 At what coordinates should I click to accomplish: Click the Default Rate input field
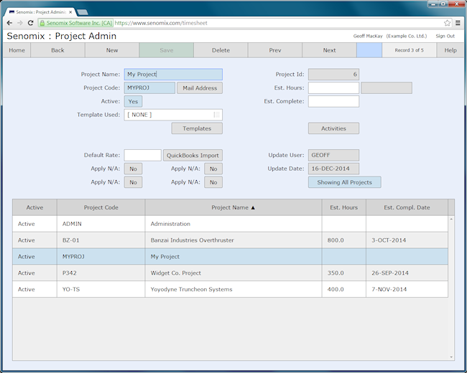click(143, 155)
